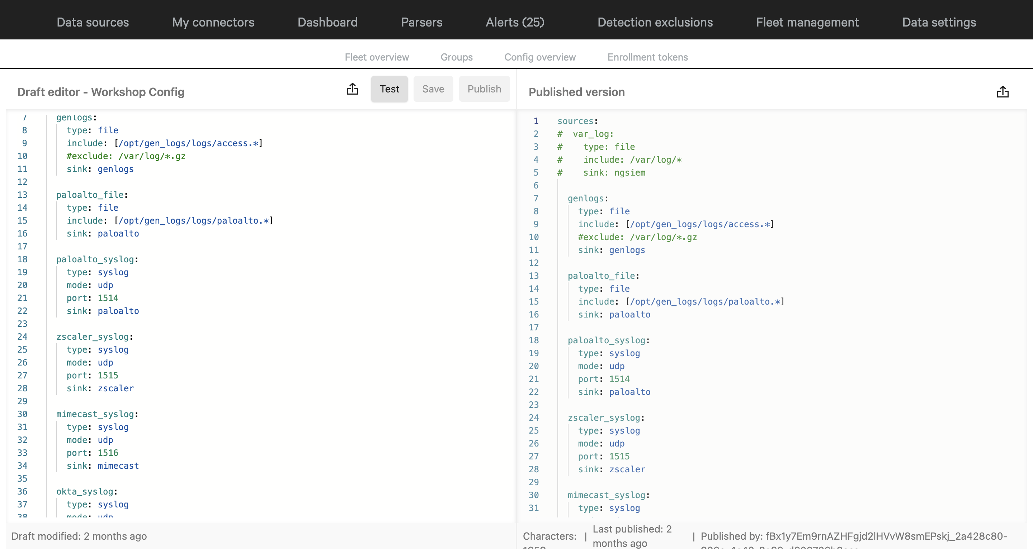Click 'zscaler_syslog:' in Published version
The width and height of the screenshot is (1033, 549).
coord(606,417)
